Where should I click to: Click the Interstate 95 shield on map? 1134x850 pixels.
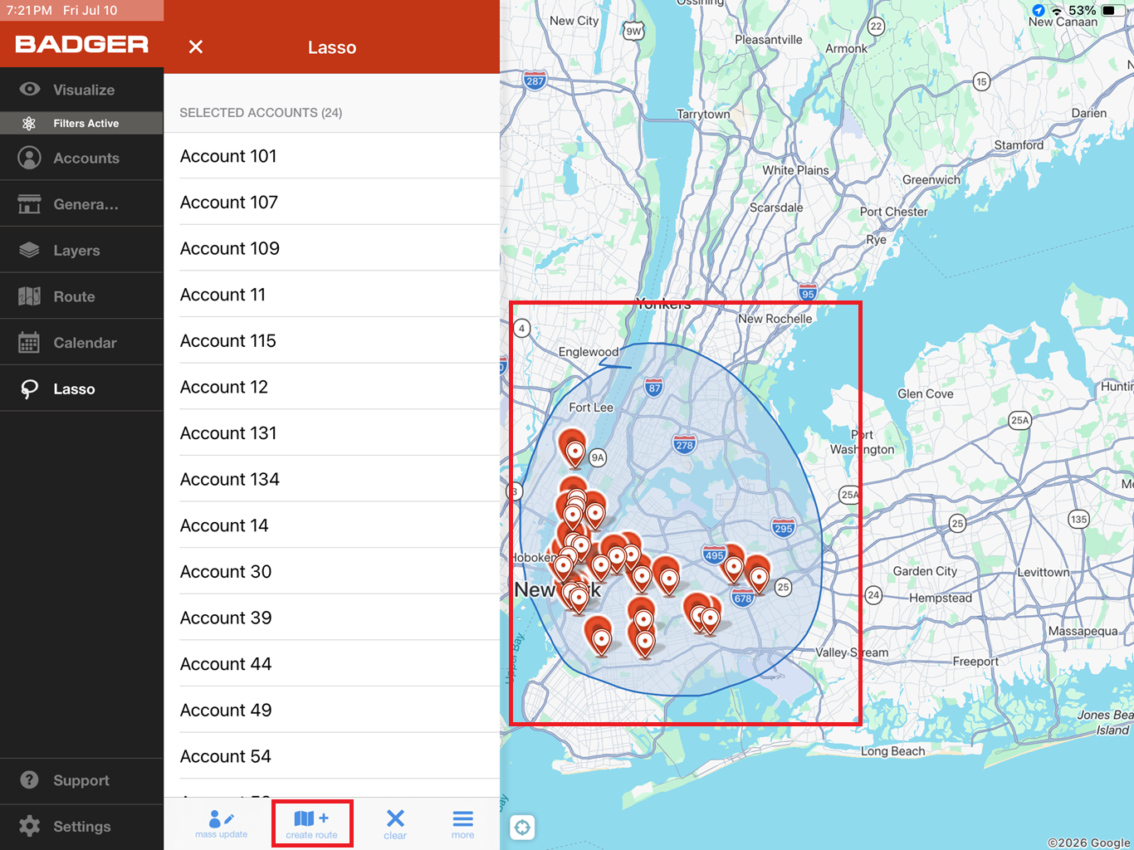pos(808,292)
